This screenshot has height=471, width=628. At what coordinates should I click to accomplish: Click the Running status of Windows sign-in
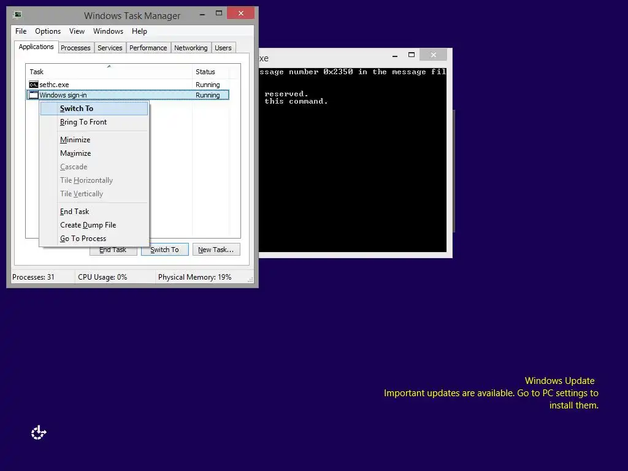coord(207,95)
